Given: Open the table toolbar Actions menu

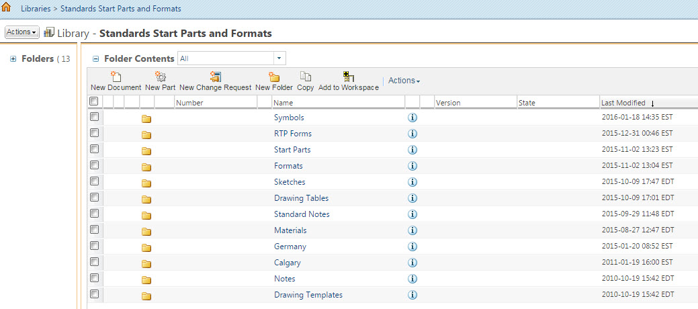Looking at the screenshot, I should click(x=404, y=81).
